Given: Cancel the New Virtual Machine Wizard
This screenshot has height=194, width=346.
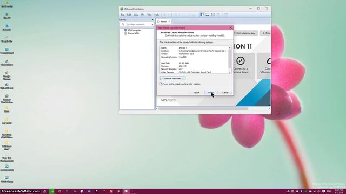Looking at the screenshot, I should coord(225,92).
